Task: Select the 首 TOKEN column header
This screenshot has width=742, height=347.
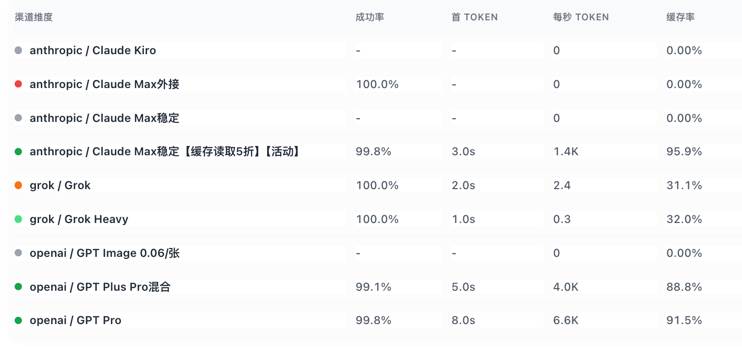Action: (x=474, y=17)
